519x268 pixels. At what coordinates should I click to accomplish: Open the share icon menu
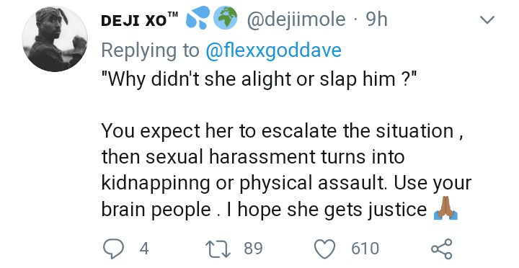(442, 249)
